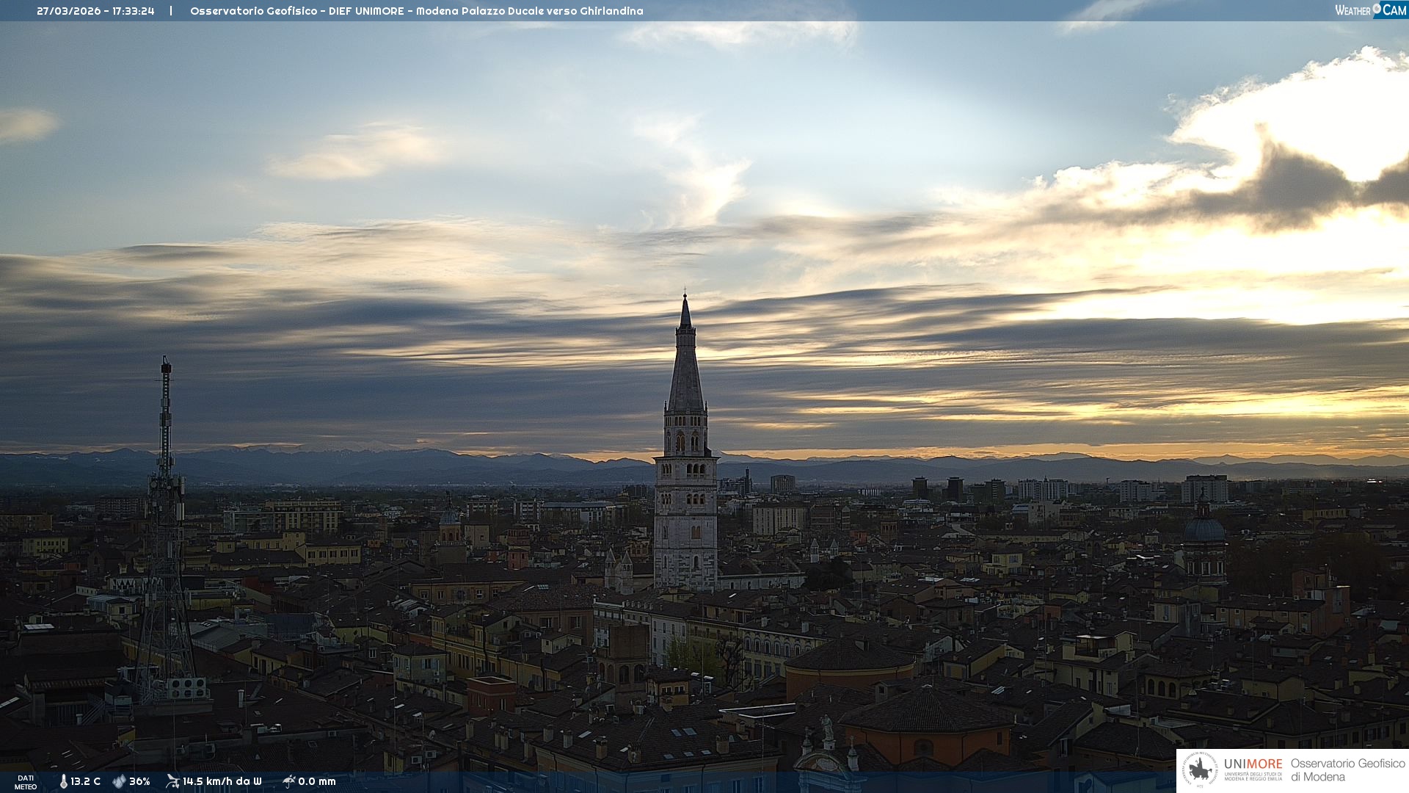Click the 27/03/2026 date and time stamp
Viewport: 1409px width, 793px height.
pos(95,11)
